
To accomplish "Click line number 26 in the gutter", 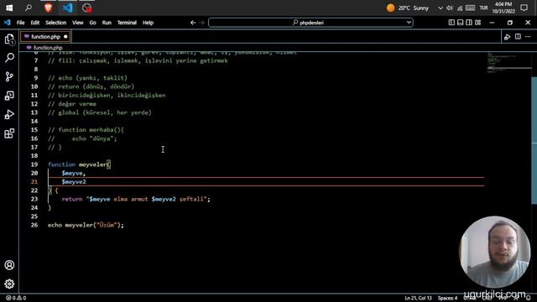I will pos(34,225).
